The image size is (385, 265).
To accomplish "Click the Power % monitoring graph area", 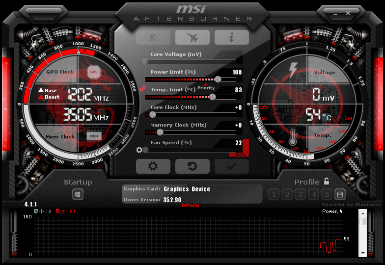I will [188, 236].
